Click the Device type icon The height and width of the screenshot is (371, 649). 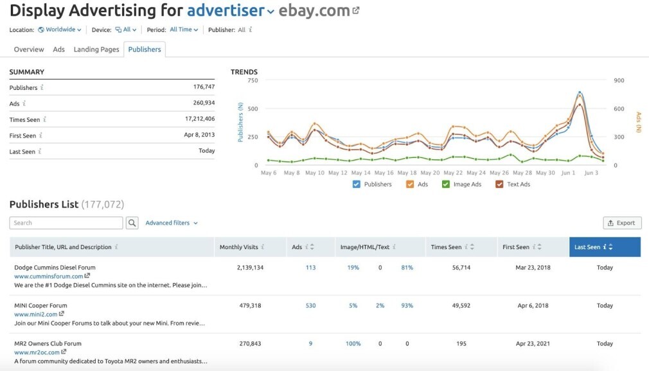118,30
